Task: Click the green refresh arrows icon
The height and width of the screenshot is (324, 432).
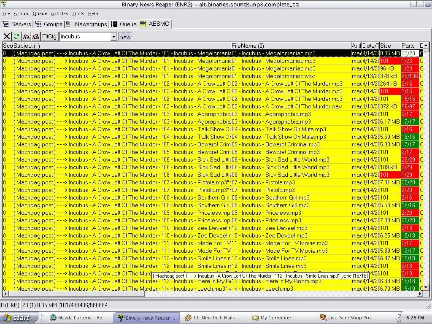Action: pos(16,37)
